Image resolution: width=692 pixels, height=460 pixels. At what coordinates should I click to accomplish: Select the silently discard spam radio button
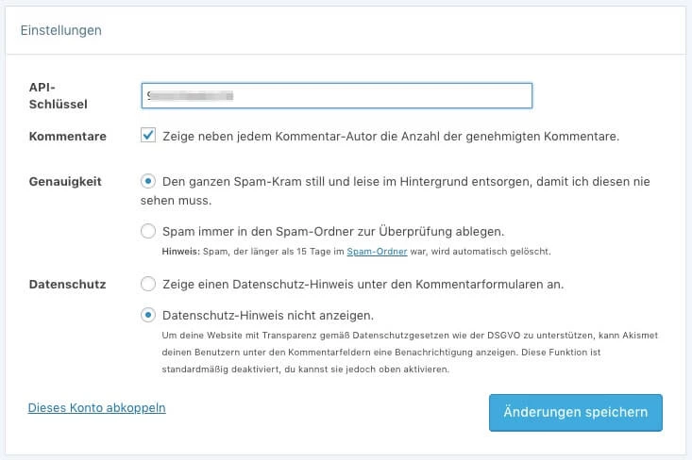(x=148, y=181)
